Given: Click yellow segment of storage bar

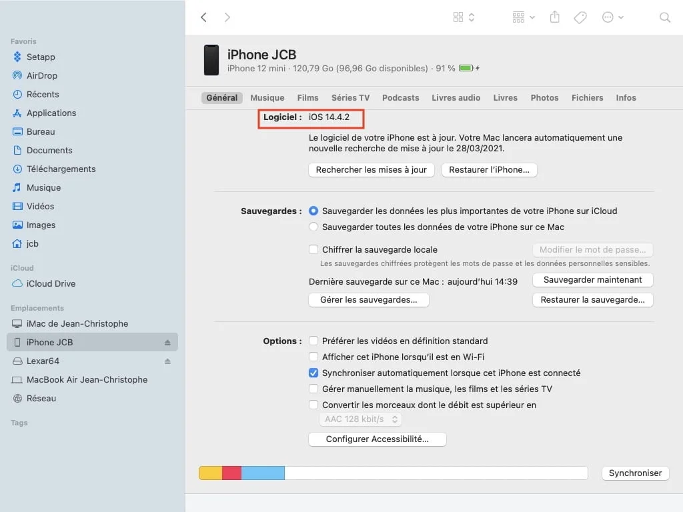Looking at the screenshot, I should [210, 473].
